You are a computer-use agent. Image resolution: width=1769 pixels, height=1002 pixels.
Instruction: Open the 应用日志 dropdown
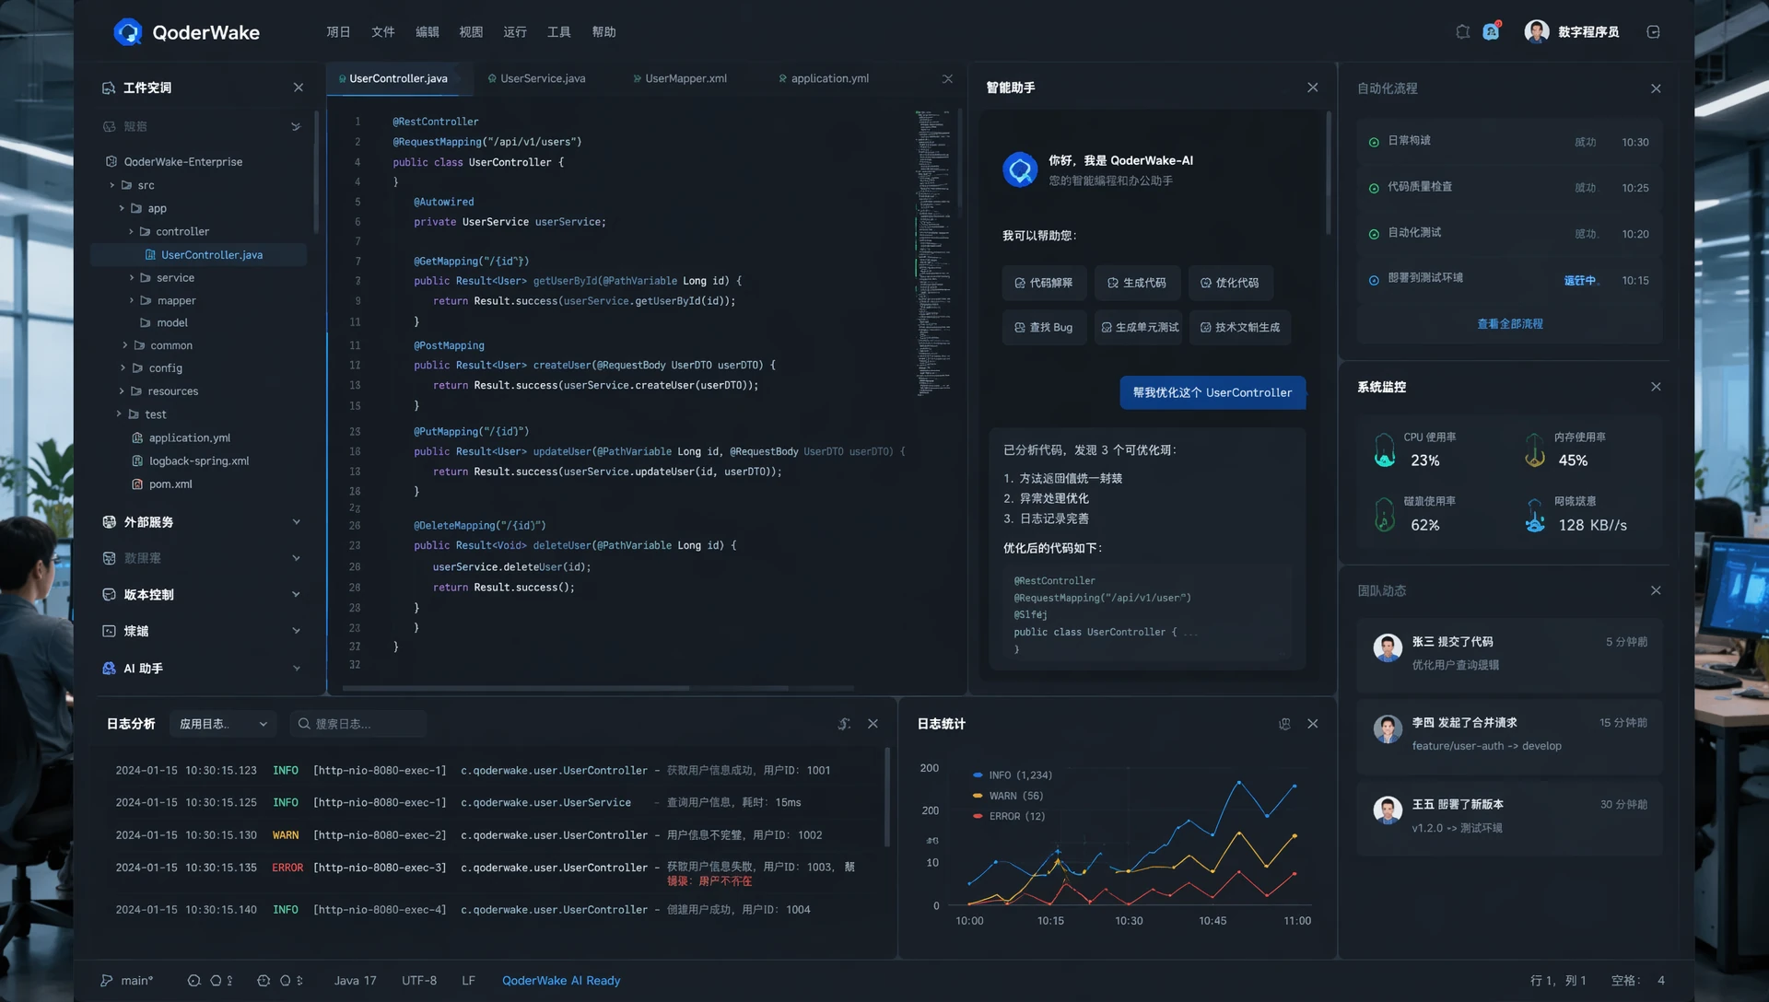pos(223,724)
